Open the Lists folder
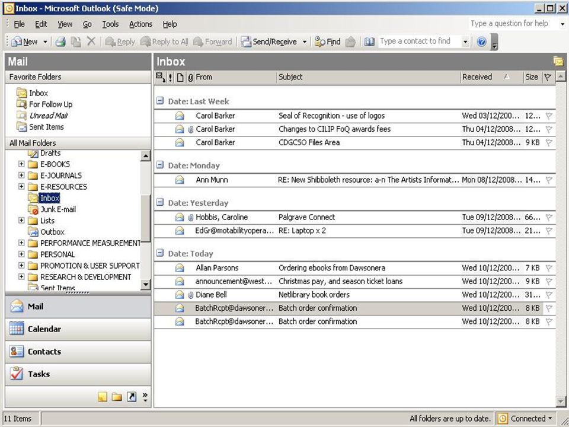569x427 pixels. pos(47,221)
